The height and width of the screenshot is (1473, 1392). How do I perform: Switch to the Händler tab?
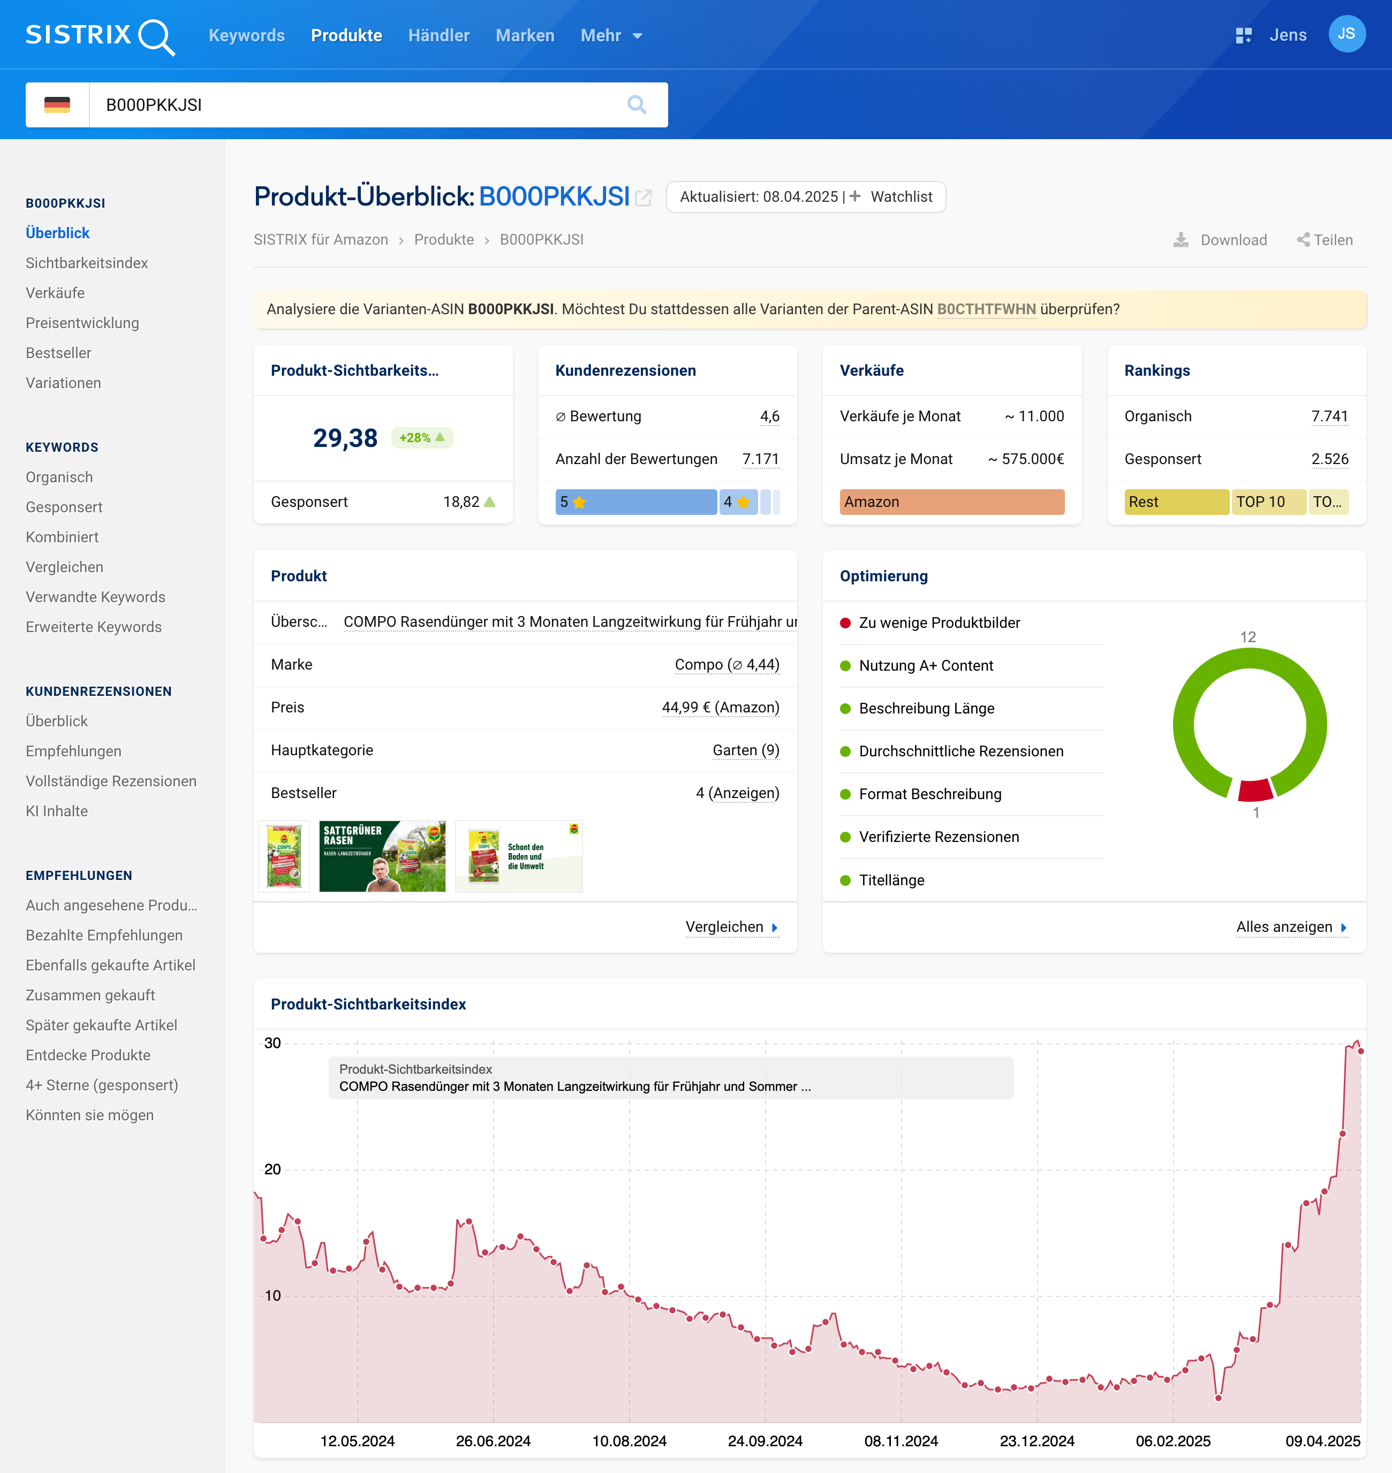[x=438, y=36]
